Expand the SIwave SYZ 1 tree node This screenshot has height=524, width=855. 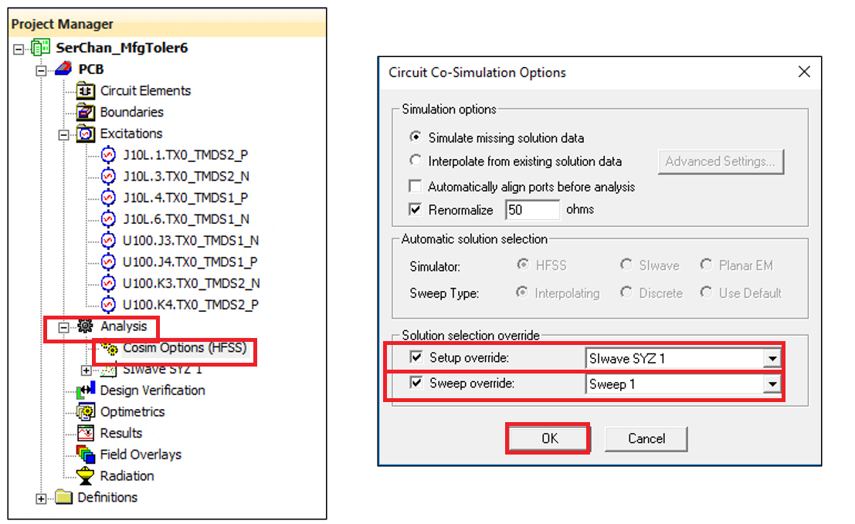87,370
